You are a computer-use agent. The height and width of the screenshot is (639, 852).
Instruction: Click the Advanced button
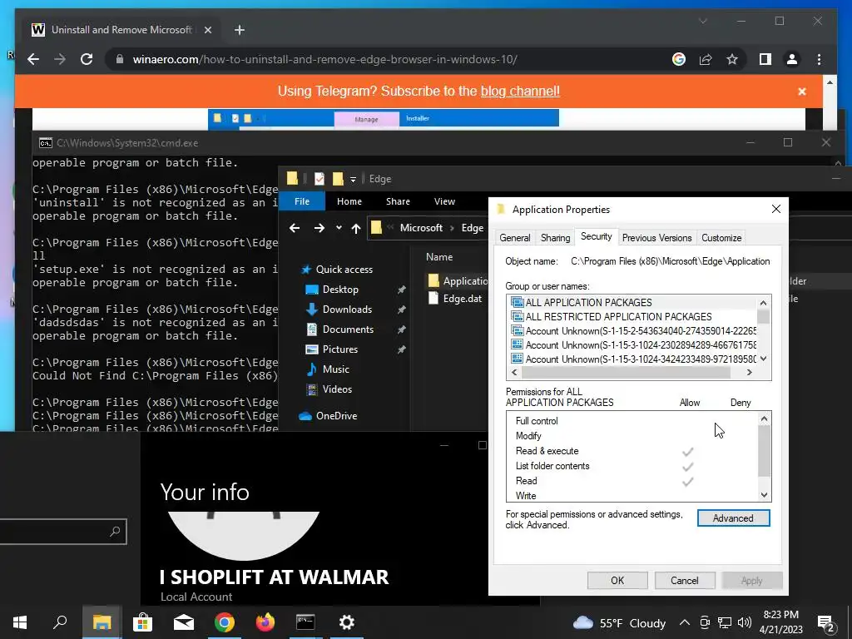coord(733,518)
